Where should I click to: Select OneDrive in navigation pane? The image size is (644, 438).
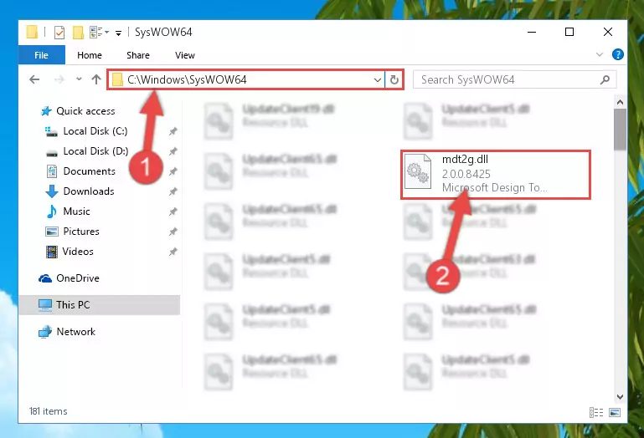78,278
